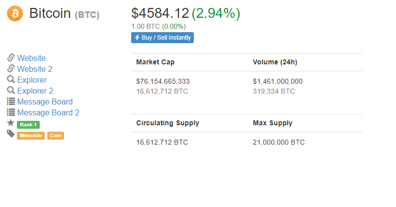The image size is (396, 207).
Task: Click the list icon beside Message Board 2
Action: click(11, 112)
